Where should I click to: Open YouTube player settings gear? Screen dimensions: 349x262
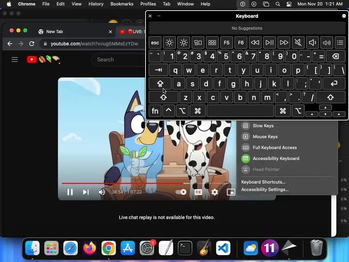pyautogui.click(x=215, y=192)
